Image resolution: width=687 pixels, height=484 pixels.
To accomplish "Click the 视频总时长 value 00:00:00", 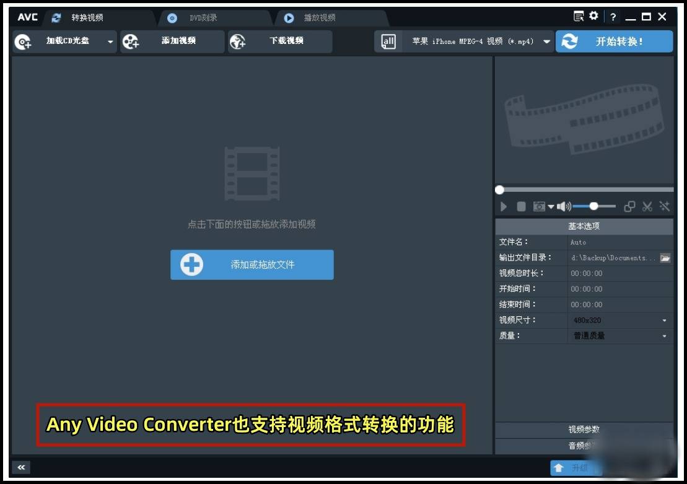I will [x=587, y=274].
